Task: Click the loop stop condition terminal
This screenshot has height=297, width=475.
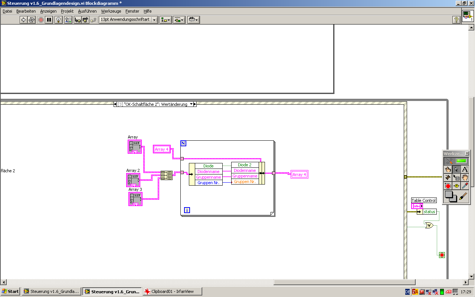Action: click(442, 255)
